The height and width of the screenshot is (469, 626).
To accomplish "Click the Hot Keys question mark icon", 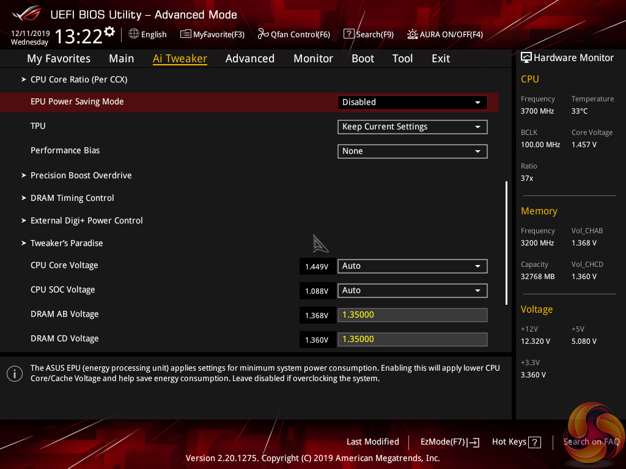I will pyautogui.click(x=534, y=442).
